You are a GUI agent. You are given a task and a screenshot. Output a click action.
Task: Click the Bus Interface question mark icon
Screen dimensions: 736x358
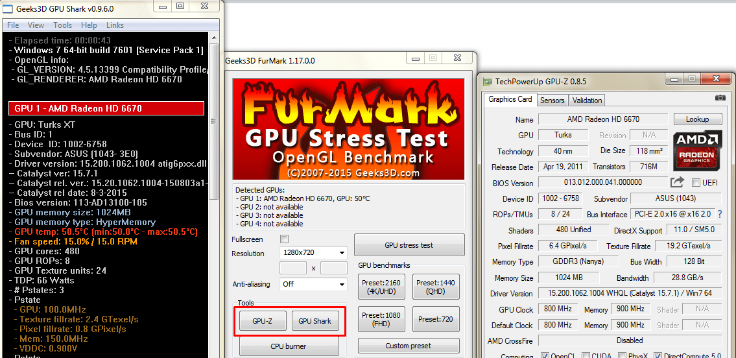pos(719,214)
